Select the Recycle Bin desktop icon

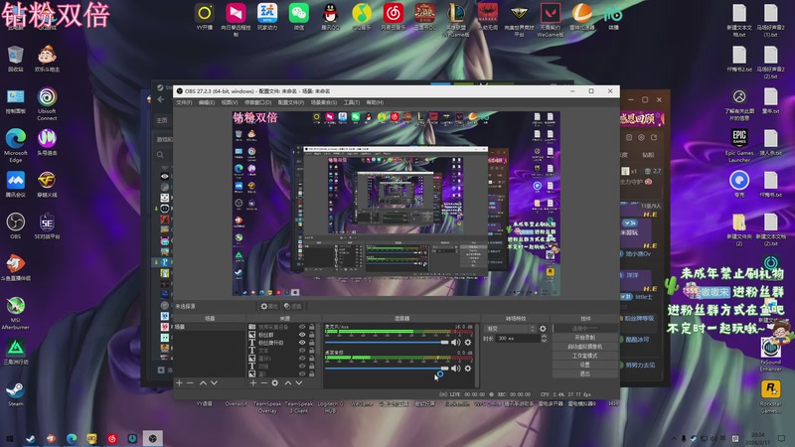16,59
